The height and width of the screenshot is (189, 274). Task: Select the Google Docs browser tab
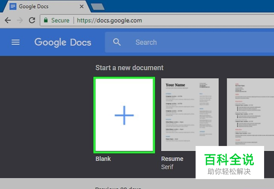pos(46,7)
